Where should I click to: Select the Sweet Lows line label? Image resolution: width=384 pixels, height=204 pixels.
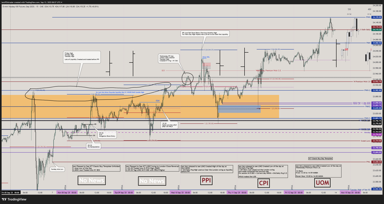[366, 140]
